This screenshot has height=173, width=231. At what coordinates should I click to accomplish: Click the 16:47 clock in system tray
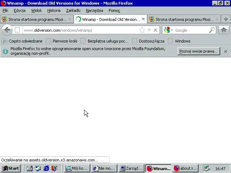tap(220, 169)
